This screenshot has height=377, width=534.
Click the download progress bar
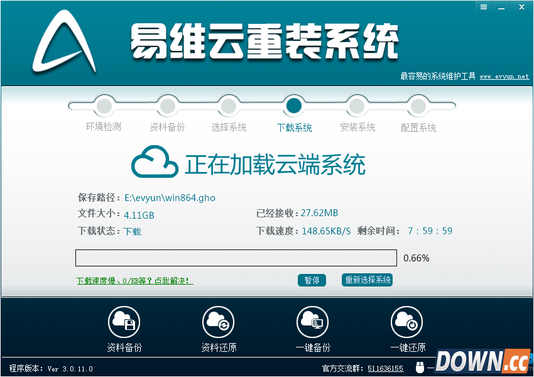point(236,258)
